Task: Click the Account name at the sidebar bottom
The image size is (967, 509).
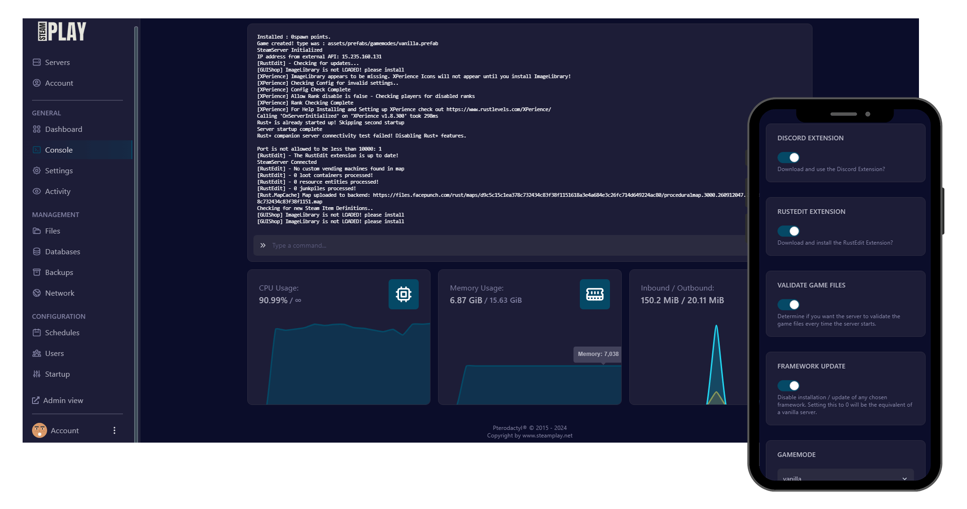Action: click(x=65, y=430)
